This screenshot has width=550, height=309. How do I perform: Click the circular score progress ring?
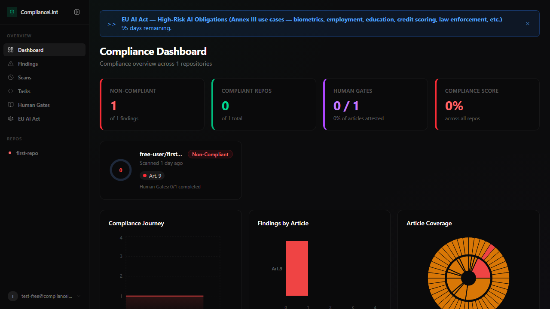(121, 170)
